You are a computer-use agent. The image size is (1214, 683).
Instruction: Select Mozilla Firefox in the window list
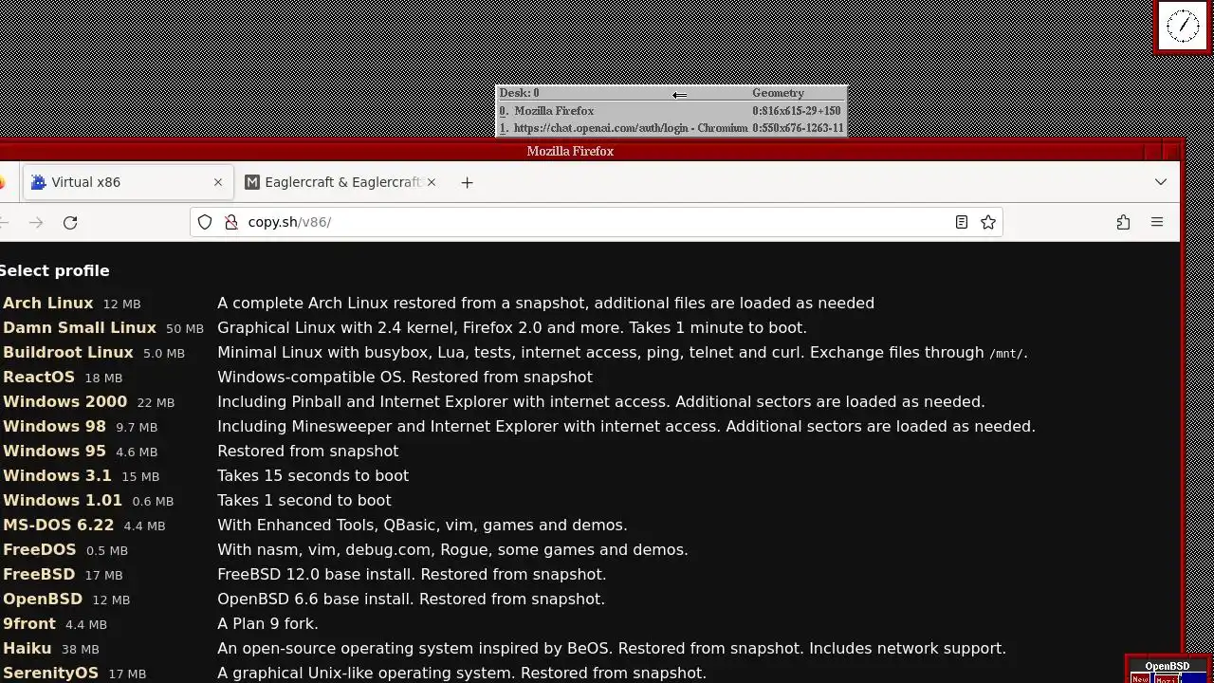pyautogui.click(x=671, y=111)
